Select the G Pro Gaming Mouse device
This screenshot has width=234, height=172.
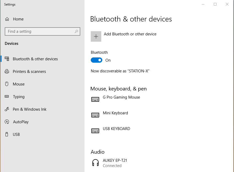(x=121, y=97)
